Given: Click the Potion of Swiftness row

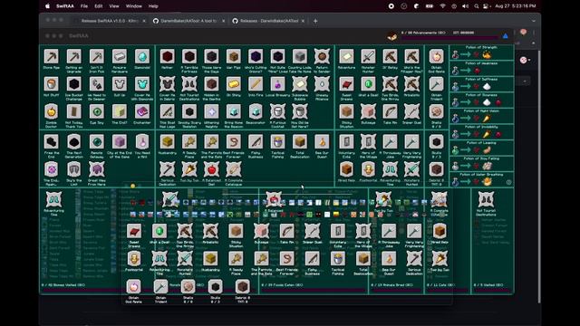Looking at the screenshot, I should pos(481,84).
